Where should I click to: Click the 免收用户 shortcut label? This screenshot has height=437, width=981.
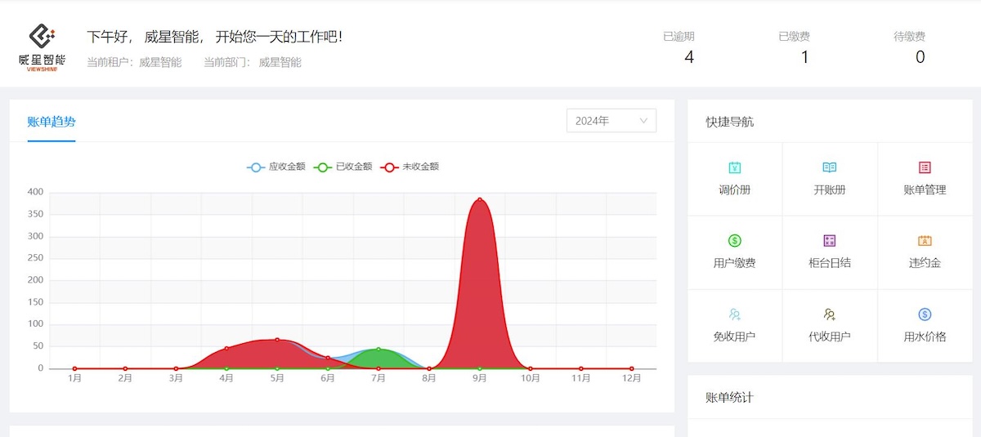click(x=734, y=337)
